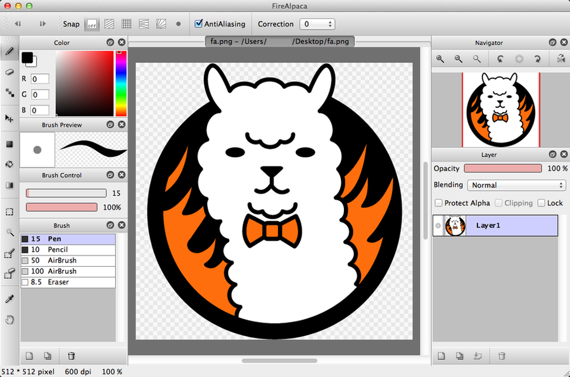The image size is (570, 377).
Task: Hide Layer1 using its visibility dot
Action: point(438,226)
